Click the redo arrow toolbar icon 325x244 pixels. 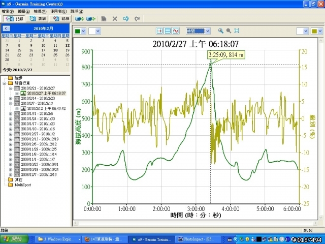[x=137, y=19]
